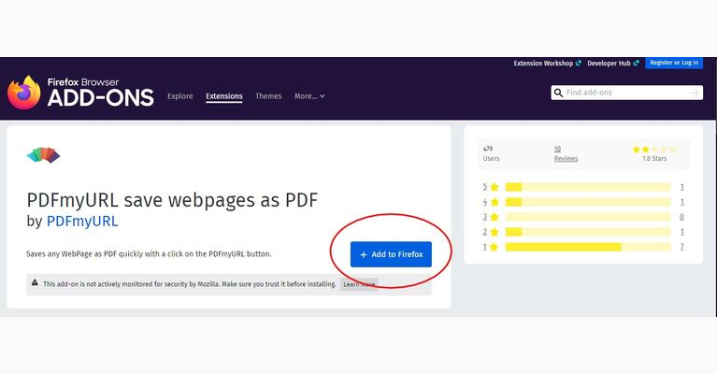Viewport: 717px width, 374px height.
Task: Click the Extension Workshop external link icon
Action: [x=579, y=63]
